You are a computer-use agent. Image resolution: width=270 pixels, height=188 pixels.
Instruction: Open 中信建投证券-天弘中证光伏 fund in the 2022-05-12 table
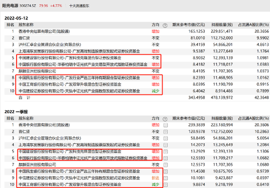click(x=79, y=91)
